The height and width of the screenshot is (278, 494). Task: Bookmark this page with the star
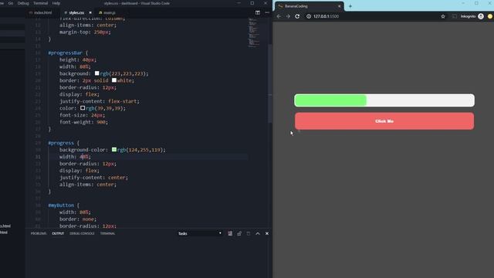coord(443,16)
